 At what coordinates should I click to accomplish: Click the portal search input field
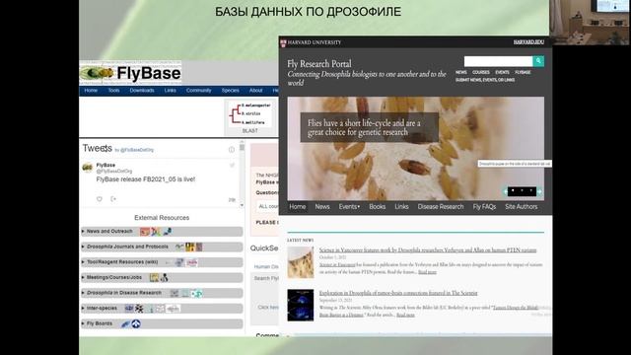point(498,61)
